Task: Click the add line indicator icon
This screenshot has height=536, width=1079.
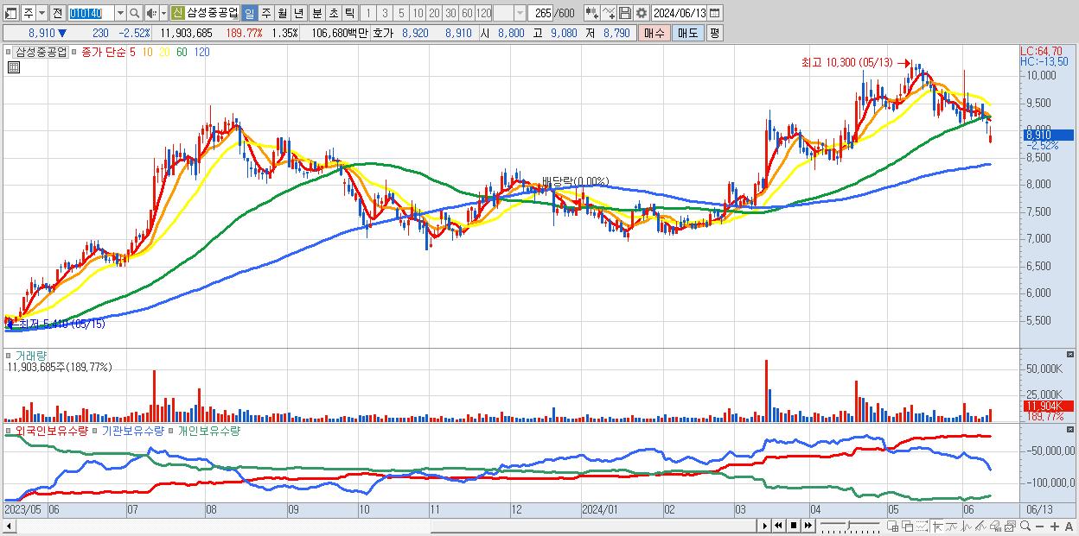Action: point(609,14)
